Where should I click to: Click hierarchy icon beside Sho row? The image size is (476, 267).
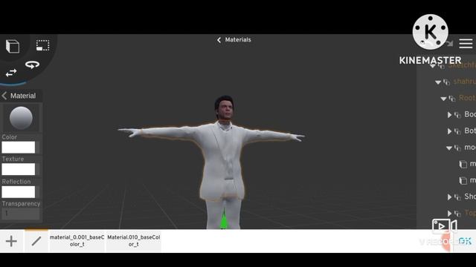click(457, 197)
